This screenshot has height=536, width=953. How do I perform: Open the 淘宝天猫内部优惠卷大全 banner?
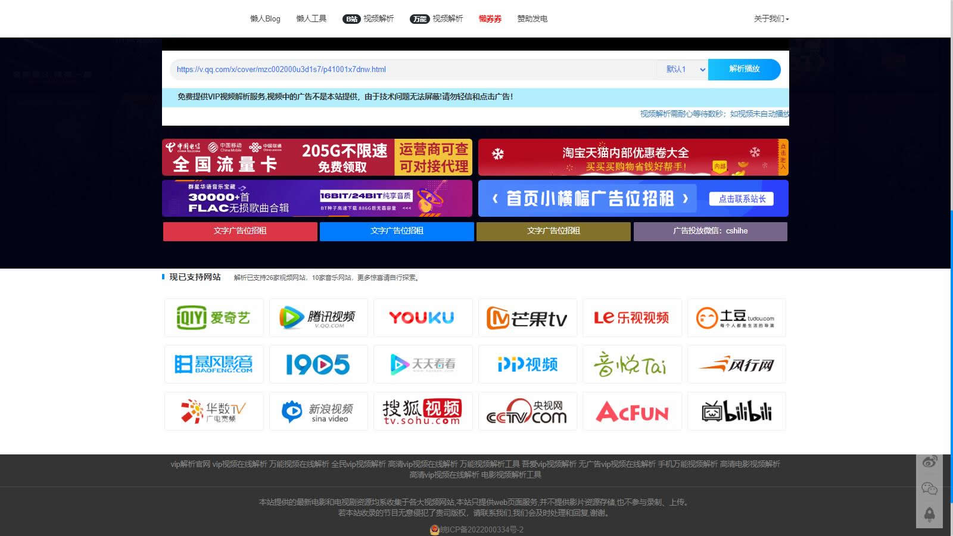tap(633, 157)
